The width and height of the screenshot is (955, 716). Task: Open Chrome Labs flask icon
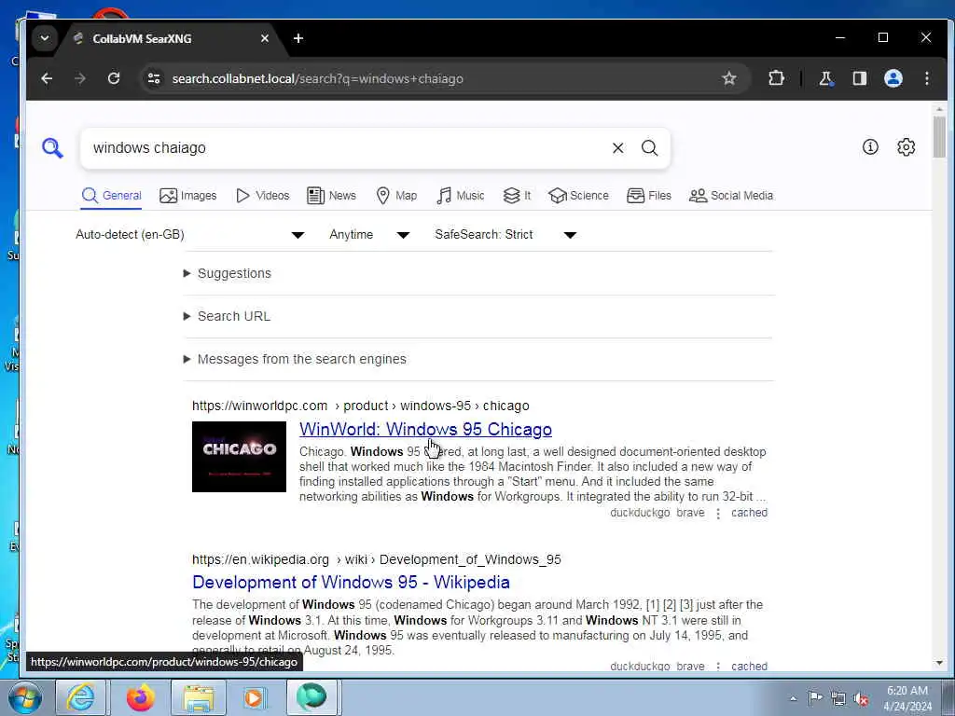point(826,78)
